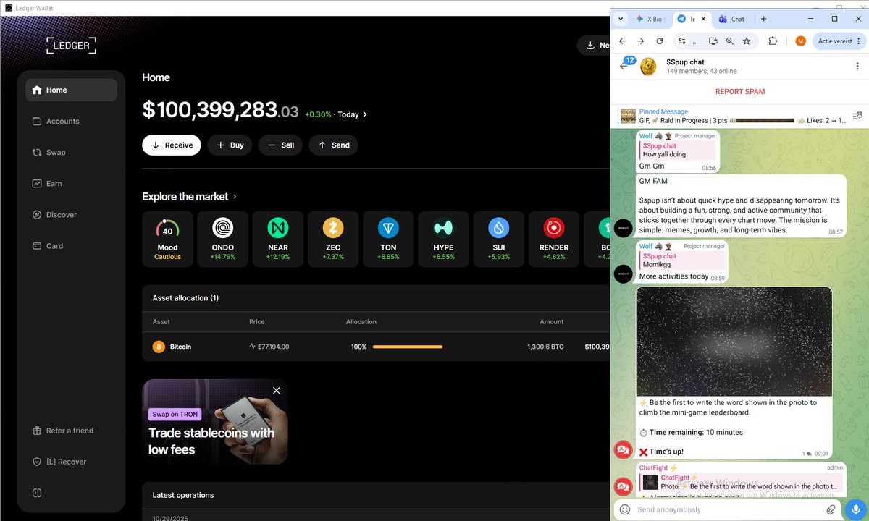This screenshot has width=869, height=521.
Task: Open Mood Cautious market gauge card
Action: point(167,239)
